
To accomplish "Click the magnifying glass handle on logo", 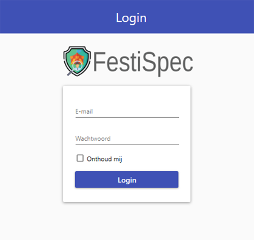I will click(x=70, y=73).
